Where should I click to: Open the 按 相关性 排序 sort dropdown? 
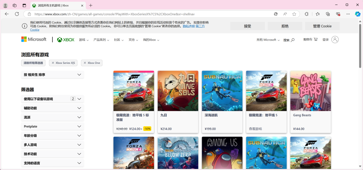(52, 75)
